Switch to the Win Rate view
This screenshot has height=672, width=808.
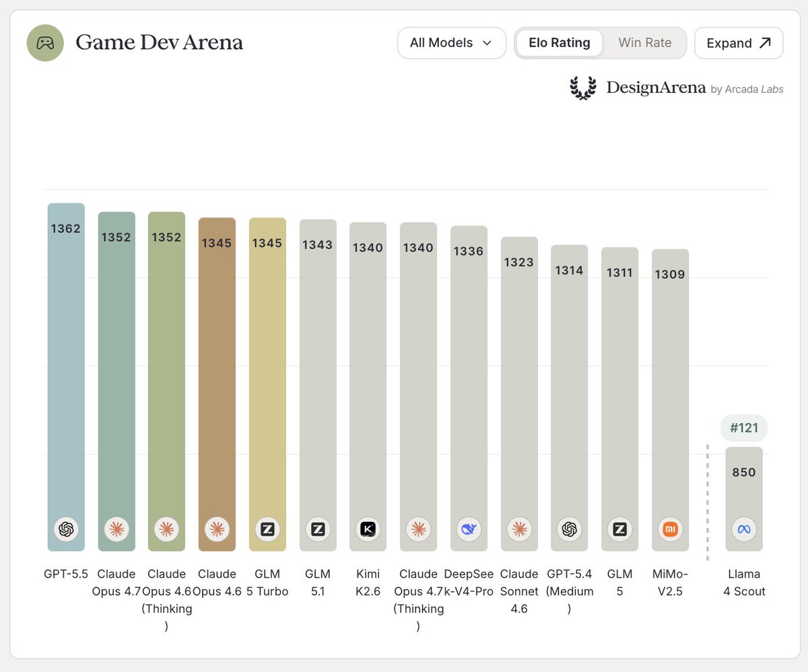click(x=645, y=43)
